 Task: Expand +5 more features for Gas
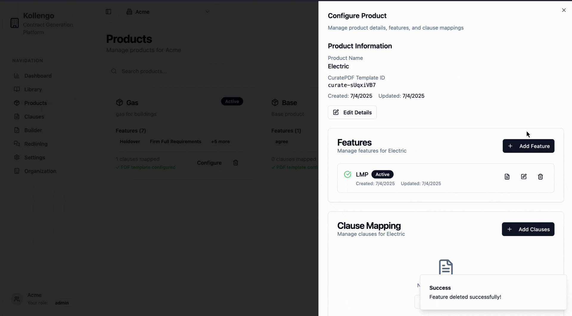(220, 141)
